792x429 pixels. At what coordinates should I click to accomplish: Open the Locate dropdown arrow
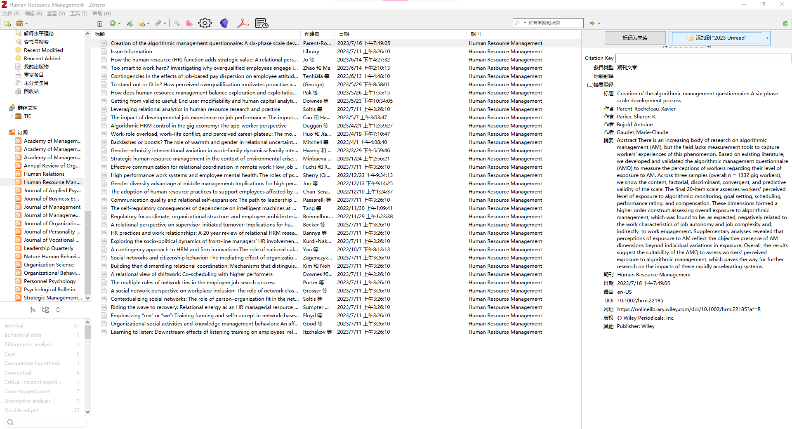tap(599, 24)
